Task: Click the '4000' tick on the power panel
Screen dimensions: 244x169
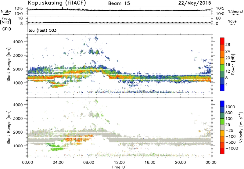Action: (18, 42)
